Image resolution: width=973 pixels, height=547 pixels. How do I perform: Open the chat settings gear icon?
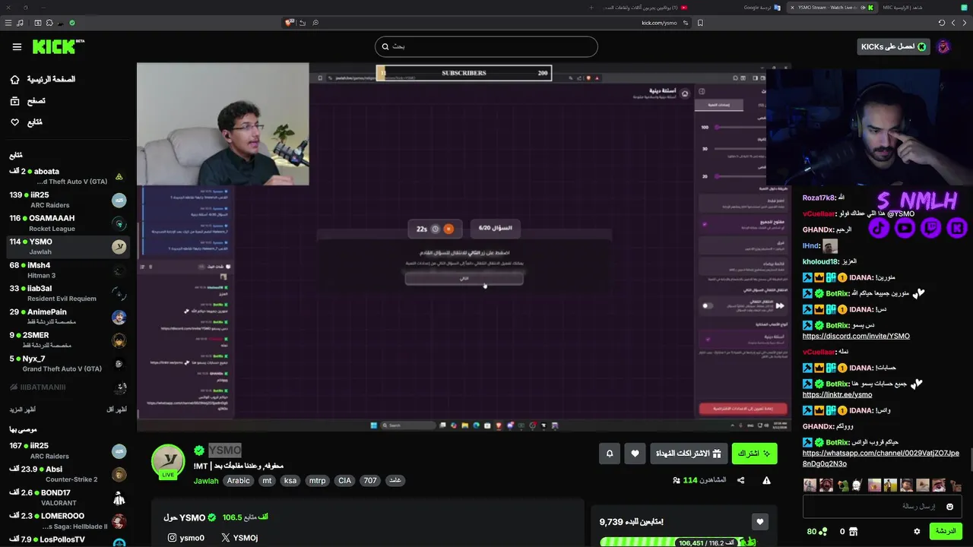point(917,532)
